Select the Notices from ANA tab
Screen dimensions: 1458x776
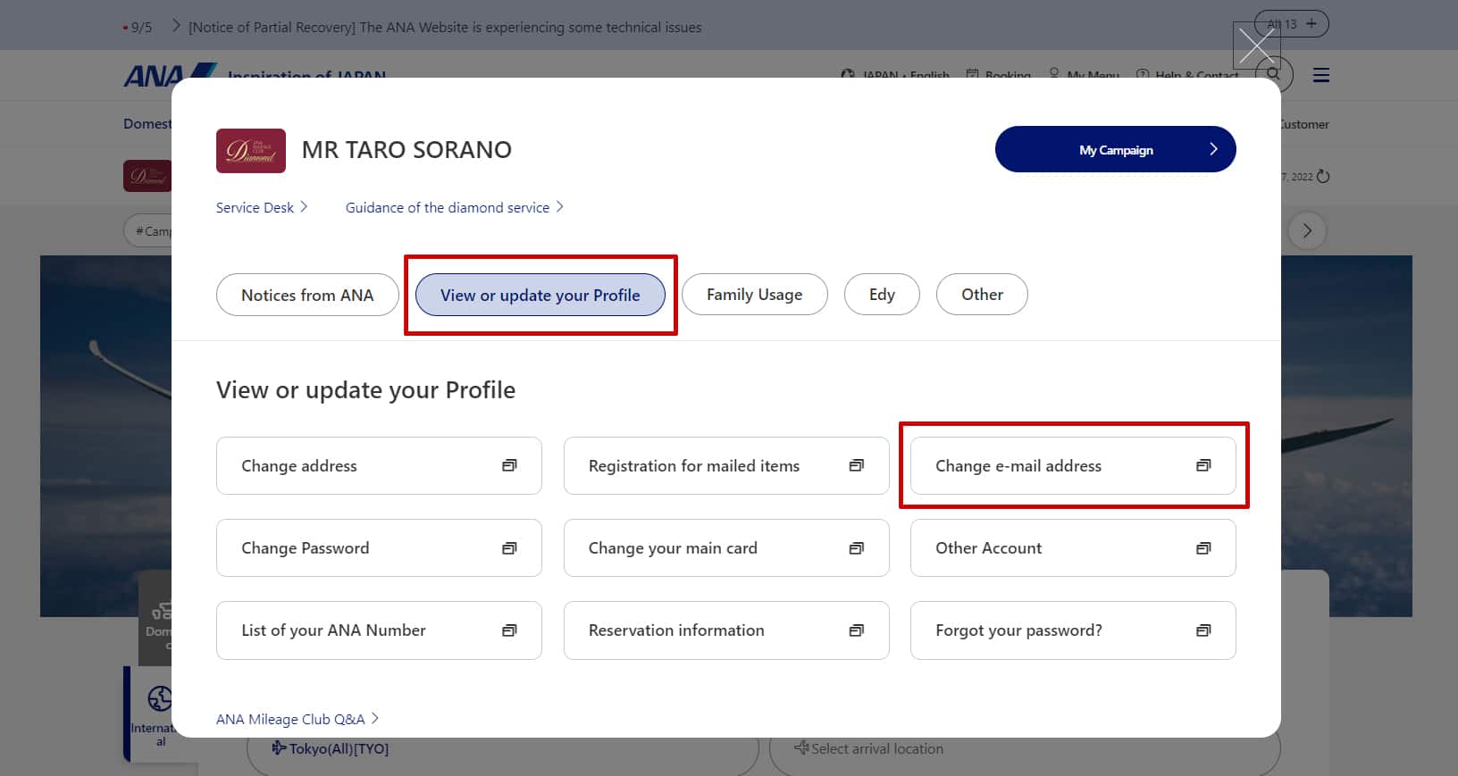coord(307,295)
